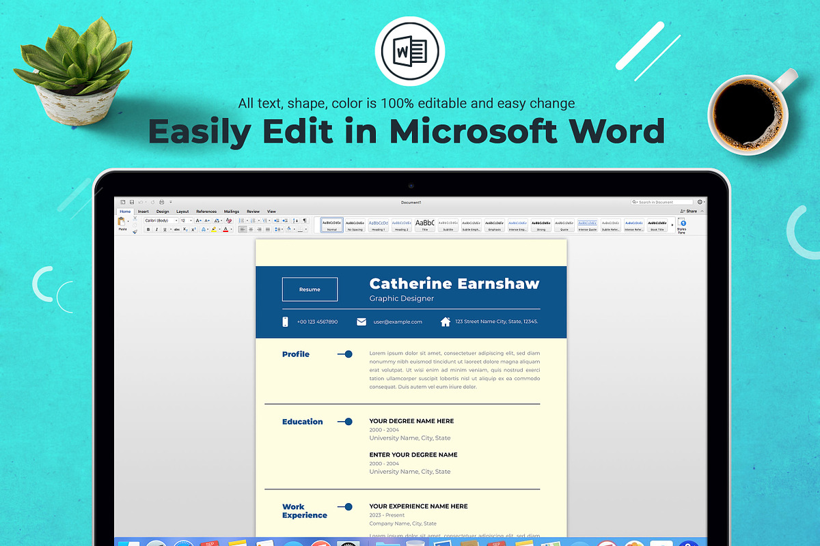Click the Increase Font Size icon
Screen dimensions: 820x546
pos(198,220)
